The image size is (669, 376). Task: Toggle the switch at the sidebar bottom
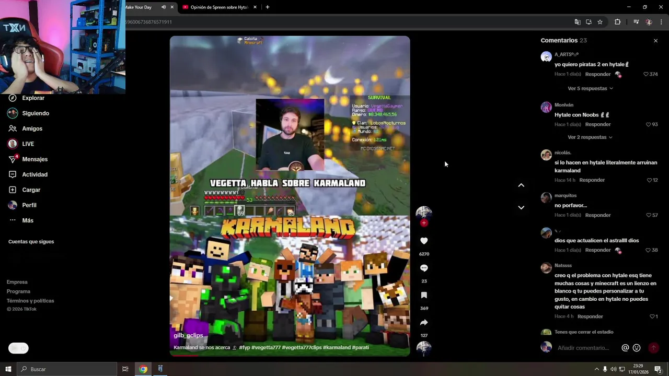pos(18,348)
